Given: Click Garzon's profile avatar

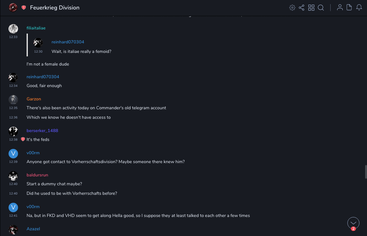Looking at the screenshot, I should 13,99.
